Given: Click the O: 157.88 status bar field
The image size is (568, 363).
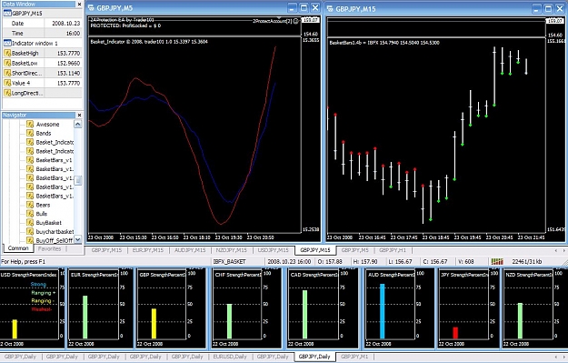Looking at the screenshot, I should (x=330, y=261).
